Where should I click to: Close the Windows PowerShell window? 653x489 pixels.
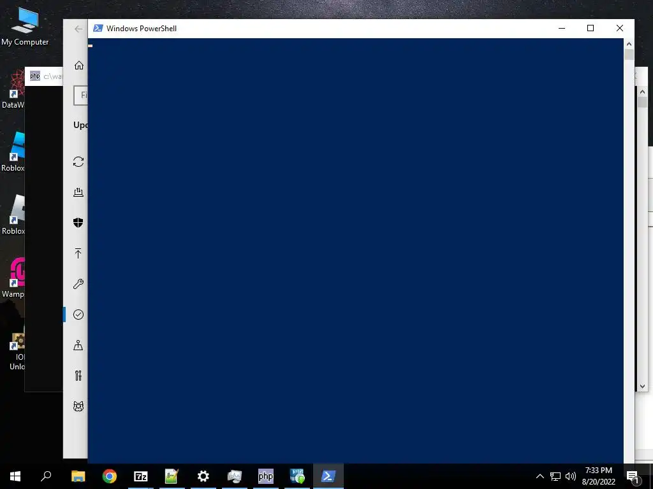click(620, 28)
